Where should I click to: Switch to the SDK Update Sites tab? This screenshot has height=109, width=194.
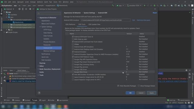coord(94,25)
